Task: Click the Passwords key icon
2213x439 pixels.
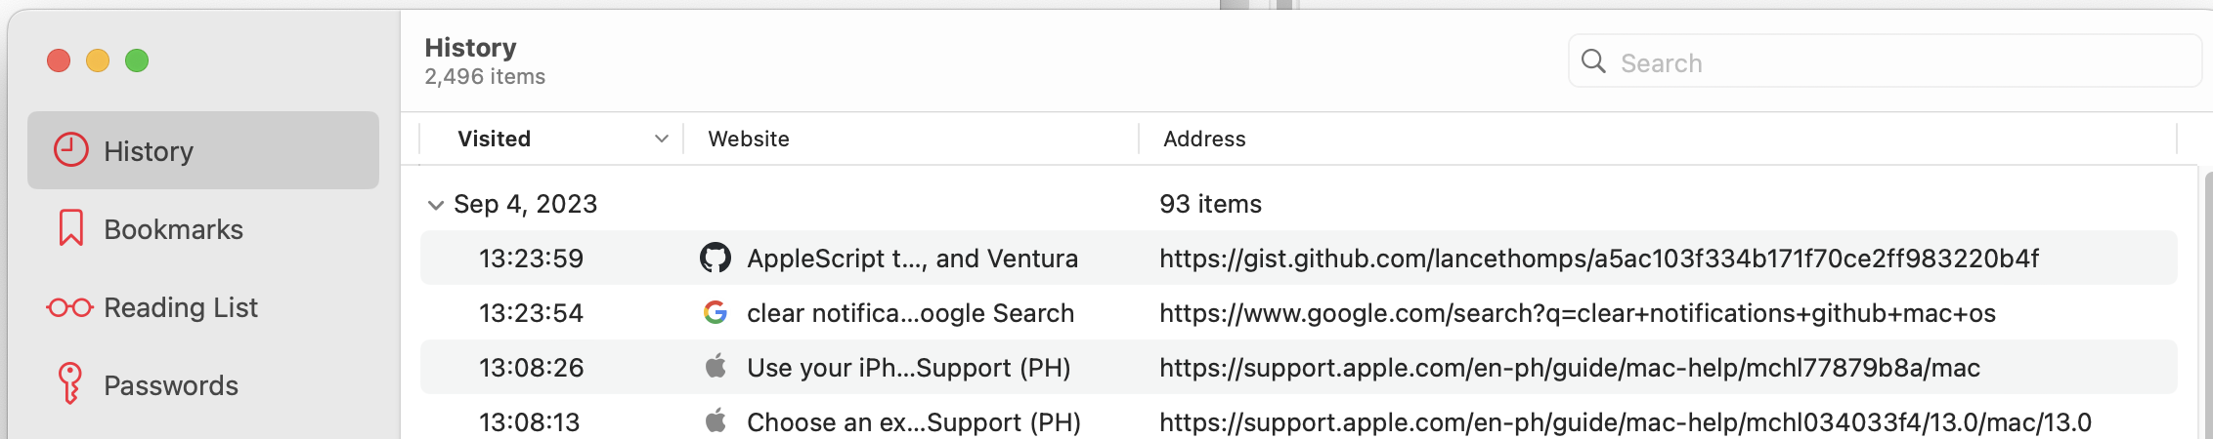Action: 69,383
